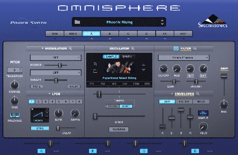238x155 pixels.
Task: Click the layer A button at bottom
Action: click(41, 151)
